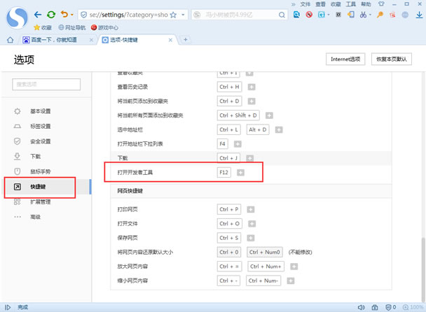Click the address bar showing se://settings
426x312 pixels.
point(128,15)
